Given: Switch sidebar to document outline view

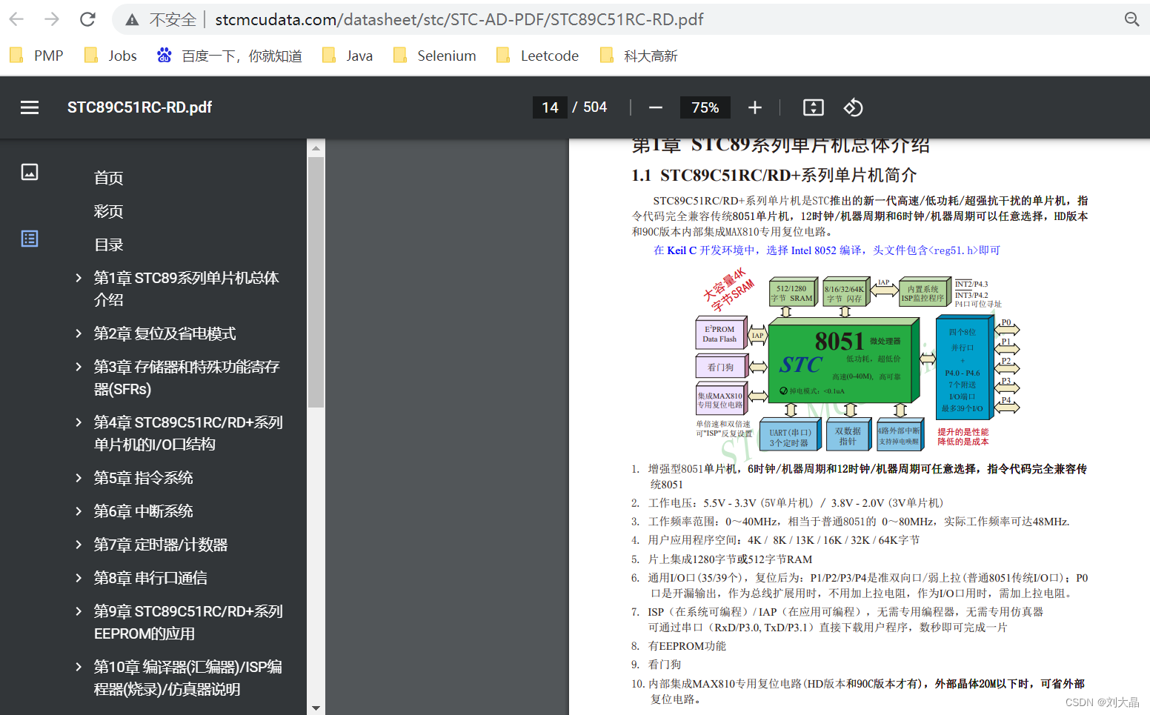Looking at the screenshot, I should [x=30, y=239].
